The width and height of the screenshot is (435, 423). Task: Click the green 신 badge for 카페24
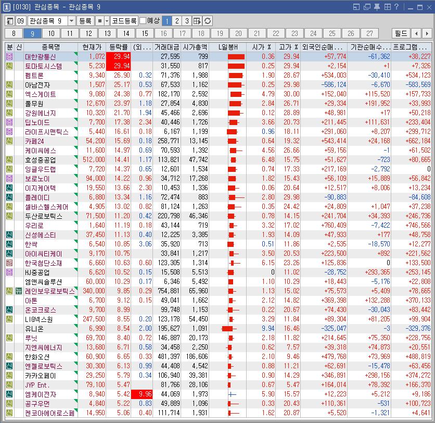tap(9, 141)
